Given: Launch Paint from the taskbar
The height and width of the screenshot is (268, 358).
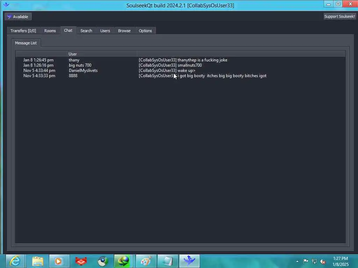Looking at the screenshot, I should (x=146, y=261).
